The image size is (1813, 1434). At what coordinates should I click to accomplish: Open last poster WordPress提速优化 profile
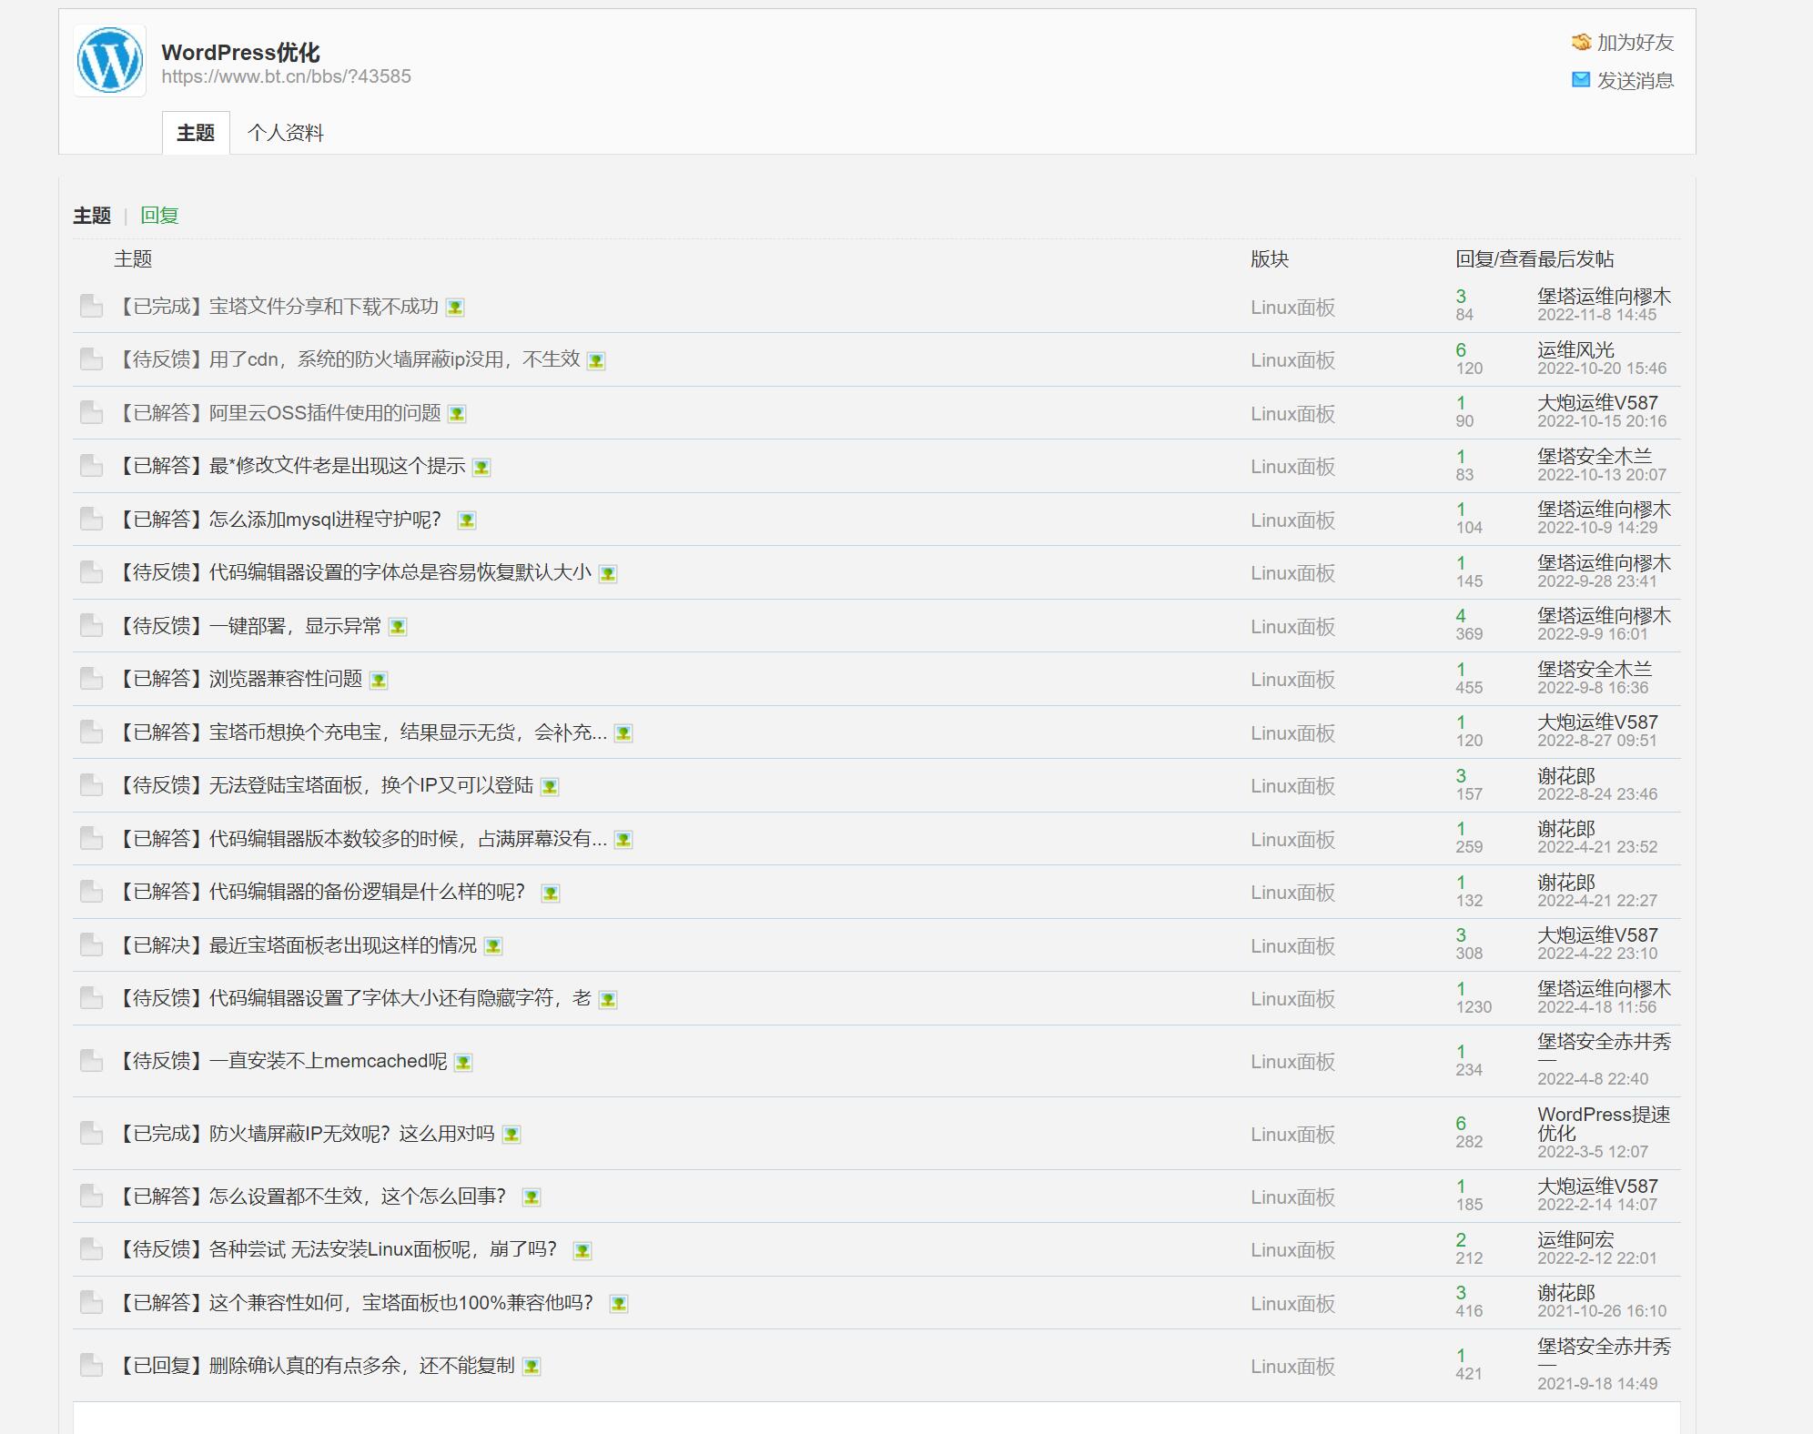pyautogui.click(x=1604, y=1124)
